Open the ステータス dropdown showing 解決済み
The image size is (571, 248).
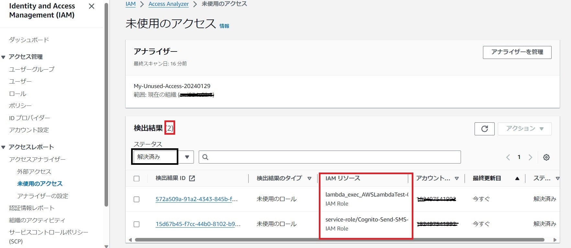tap(163, 157)
